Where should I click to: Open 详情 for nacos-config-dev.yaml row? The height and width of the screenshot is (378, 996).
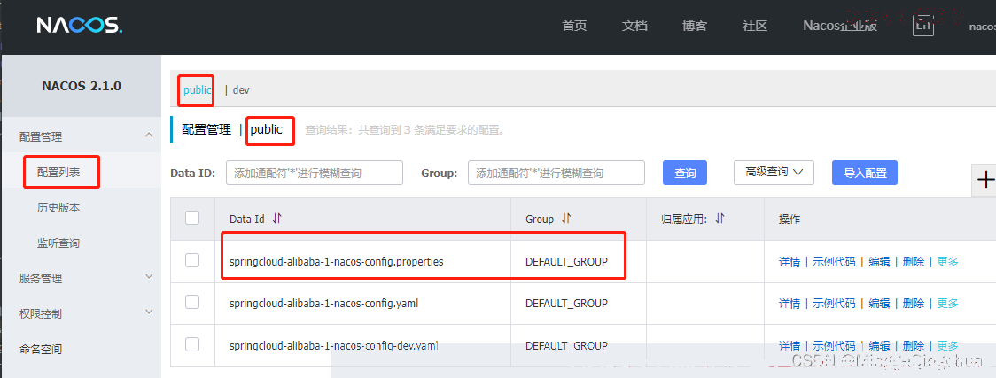(x=790, y=345)
